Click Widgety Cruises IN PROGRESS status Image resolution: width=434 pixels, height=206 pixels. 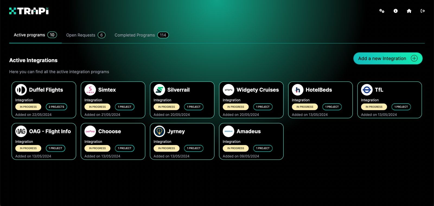point(236,107)
